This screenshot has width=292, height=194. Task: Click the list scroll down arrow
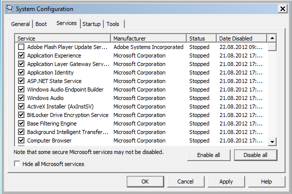272,142
